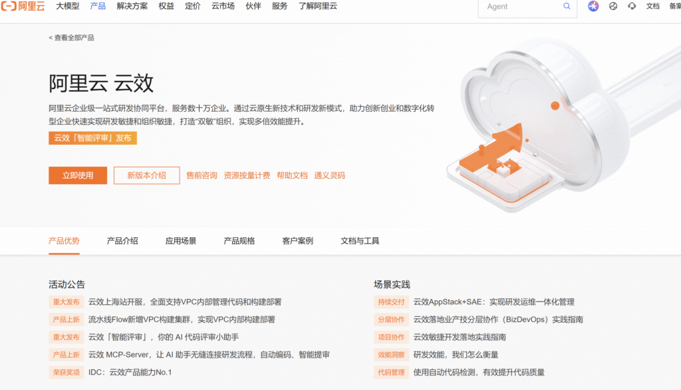Viewport: 681px width, 390px height.
Task: Open the purple AI assistant icon
Action: pyautogui.click(x=593, y=6)
